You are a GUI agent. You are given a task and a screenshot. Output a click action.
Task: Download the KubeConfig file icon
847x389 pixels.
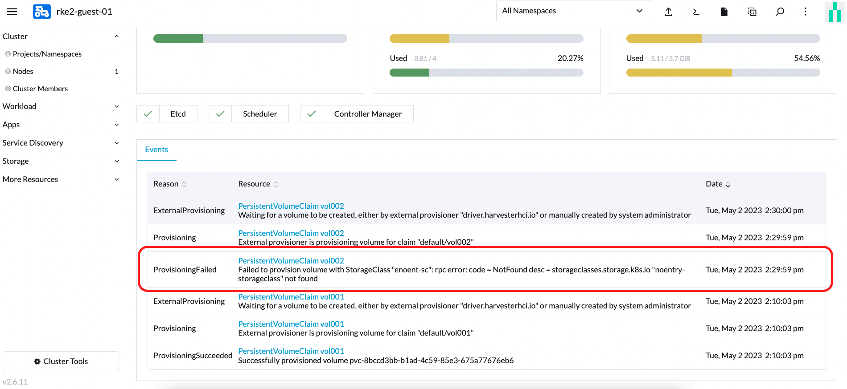point(724,12)
